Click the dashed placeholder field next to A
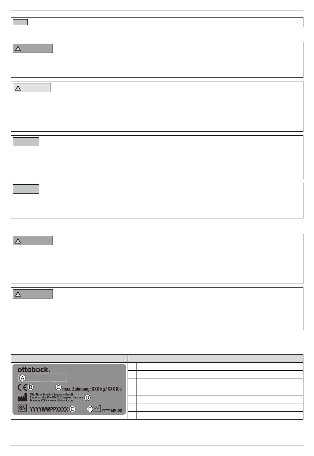 pos(43,378)
